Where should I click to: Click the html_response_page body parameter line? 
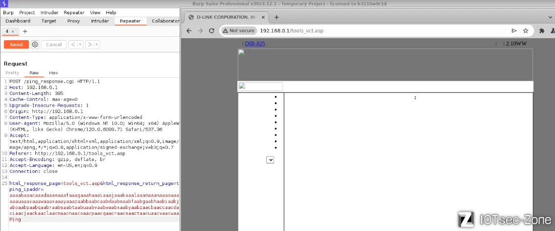click(x=94, y=184)
